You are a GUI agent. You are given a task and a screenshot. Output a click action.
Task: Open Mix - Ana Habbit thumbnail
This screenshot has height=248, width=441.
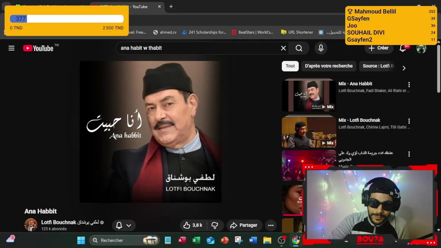click(309, 95)
